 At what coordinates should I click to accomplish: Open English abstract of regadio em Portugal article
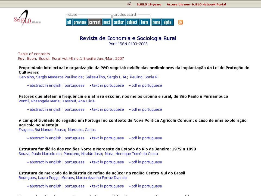pyautogui.click(x=45, y=138)
